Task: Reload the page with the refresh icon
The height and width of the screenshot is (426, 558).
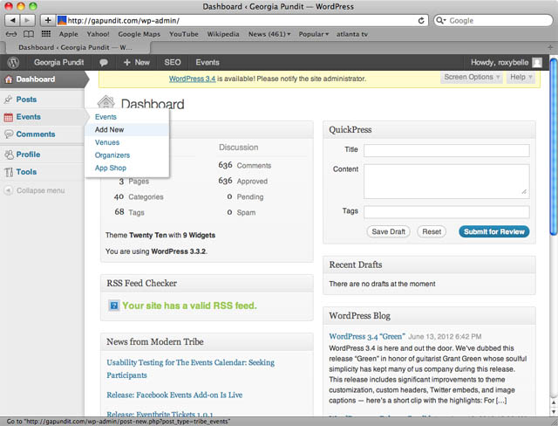Action: [421, 20]
